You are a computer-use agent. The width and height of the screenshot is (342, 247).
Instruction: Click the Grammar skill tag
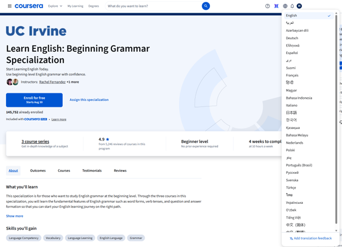click(x=136, y=238)
